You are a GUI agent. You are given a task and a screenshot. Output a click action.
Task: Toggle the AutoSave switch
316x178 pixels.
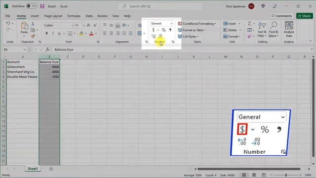[x=32, y=6]
